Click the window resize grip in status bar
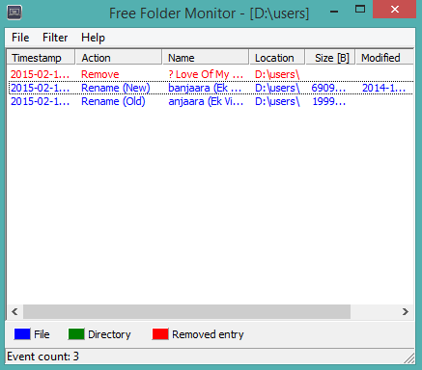This screenshot has height=370, width=422. (x=409, y=358)
